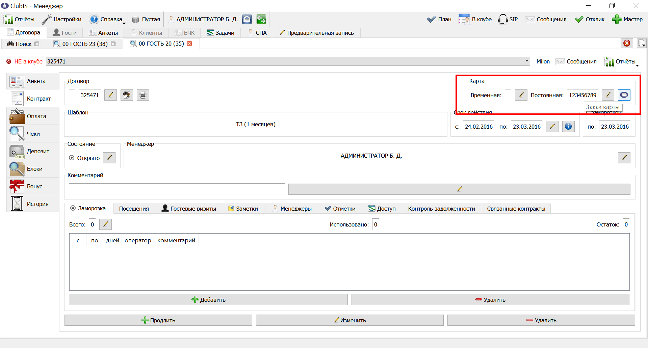Open the Предварительная запись tab
The image size is (648, 348).
click(317, 33)
